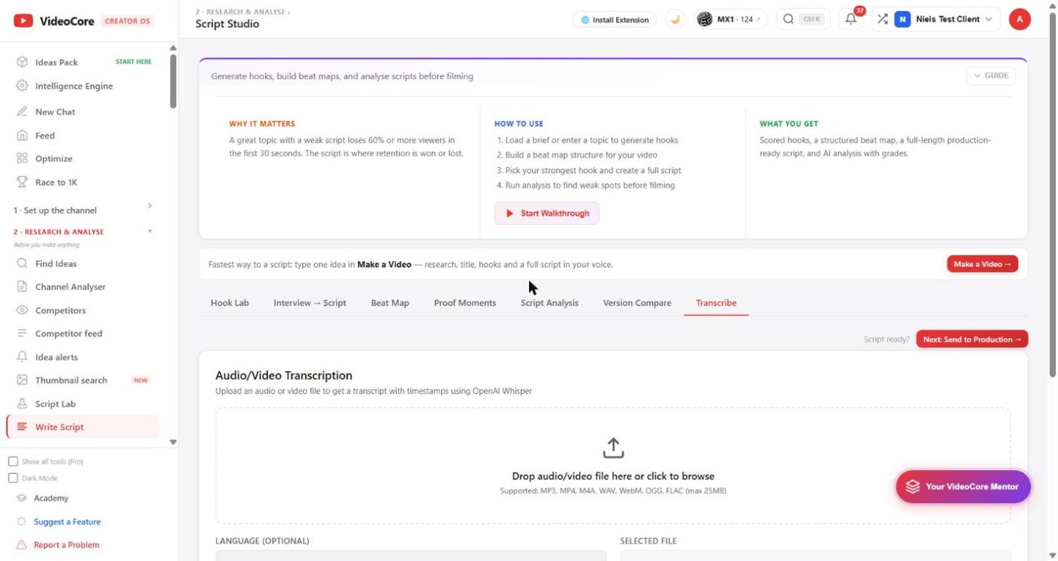Screen dimensions: 1058x561
Task: Collapse the Research & Analyse sidebar section
Action: 83,232
